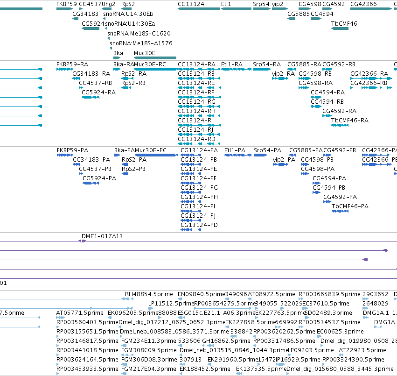Viewport: 397px width, 376px height.
Task: Click the Bka-RA transcript label
Action: 123,64
